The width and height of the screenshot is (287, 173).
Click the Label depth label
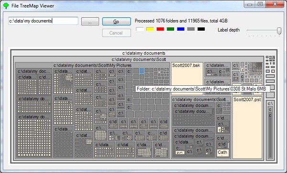pos(229,30)
